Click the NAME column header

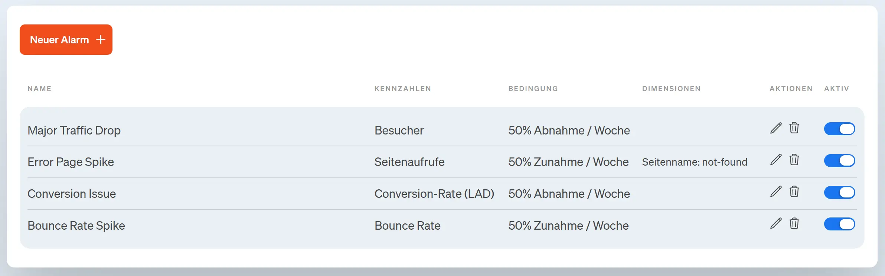click(x=39, y=89)
